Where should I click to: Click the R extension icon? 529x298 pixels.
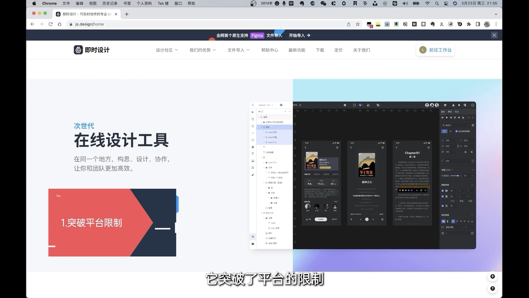coord(414,24)
